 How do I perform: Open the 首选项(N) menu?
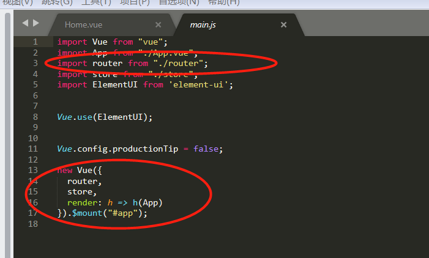tap(179, 2)
